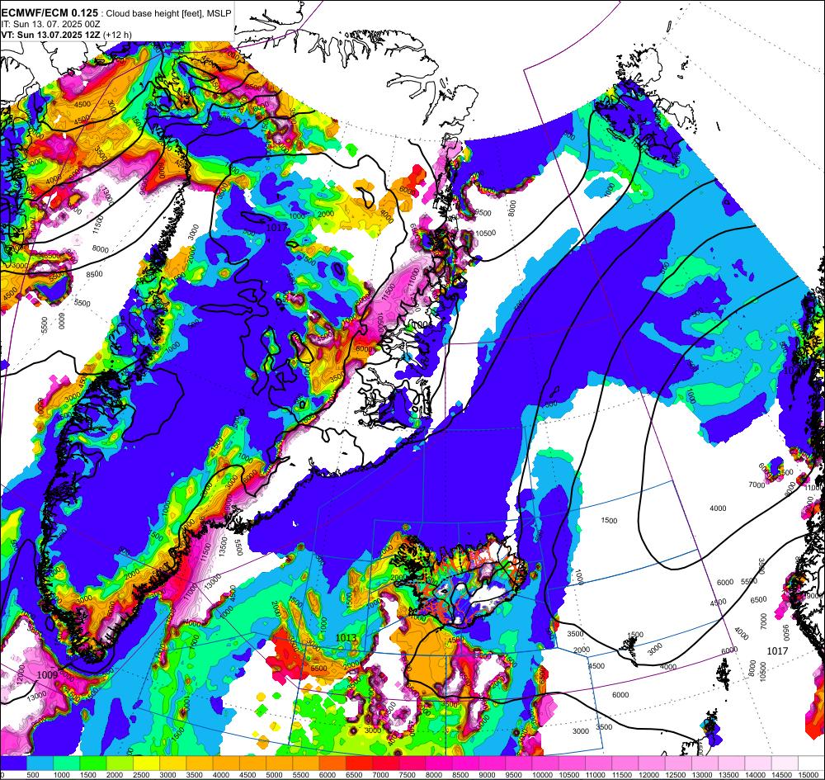This screenshot has height=780, width=825.
Task: Click the '500' tick label in the legend
Action: [x=33, y=775]
